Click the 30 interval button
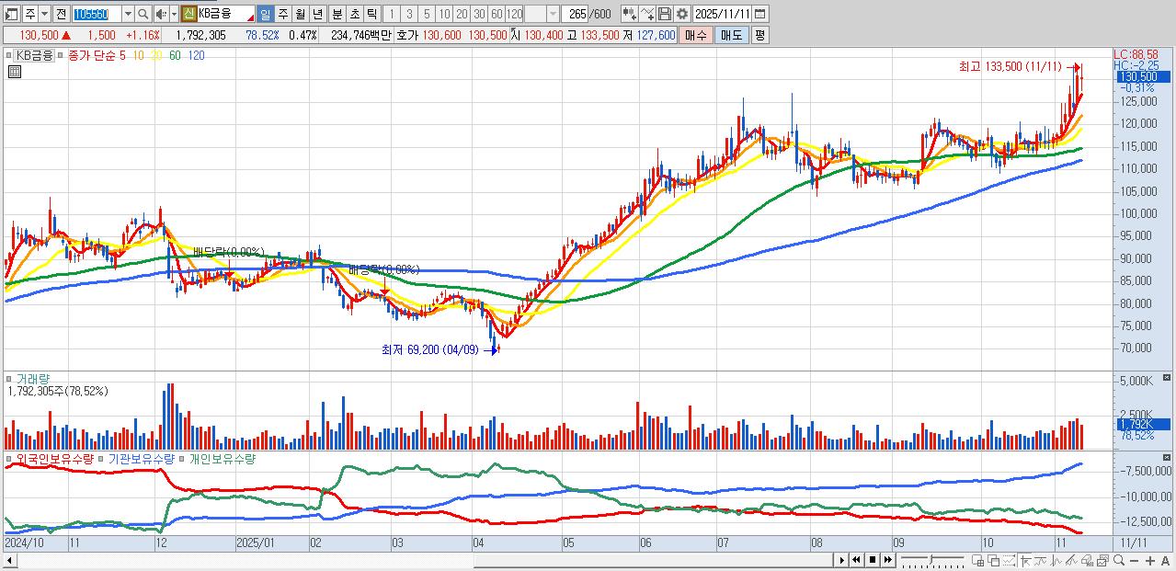This screenshot has width=1176, height=571. tap(479, 15)
